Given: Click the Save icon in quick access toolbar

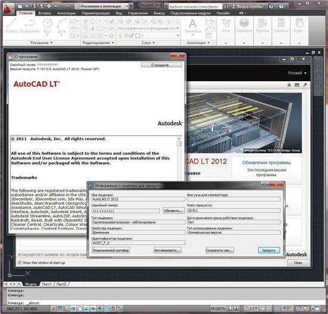Looking at the screenshot, I should point(35,6).
